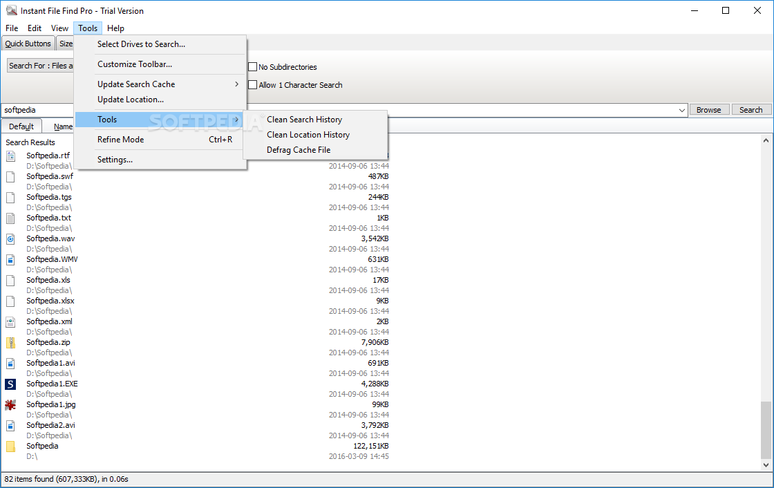Enable the No Subdirectories checkbox
774x488 pixels.
point(253,66)
